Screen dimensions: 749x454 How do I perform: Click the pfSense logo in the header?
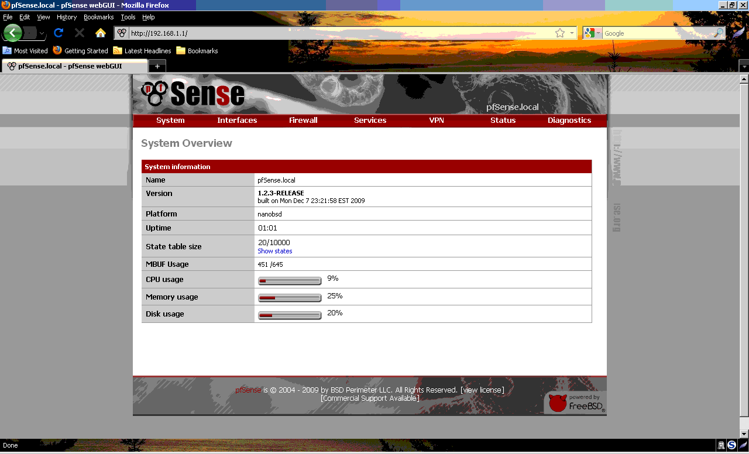193,94
